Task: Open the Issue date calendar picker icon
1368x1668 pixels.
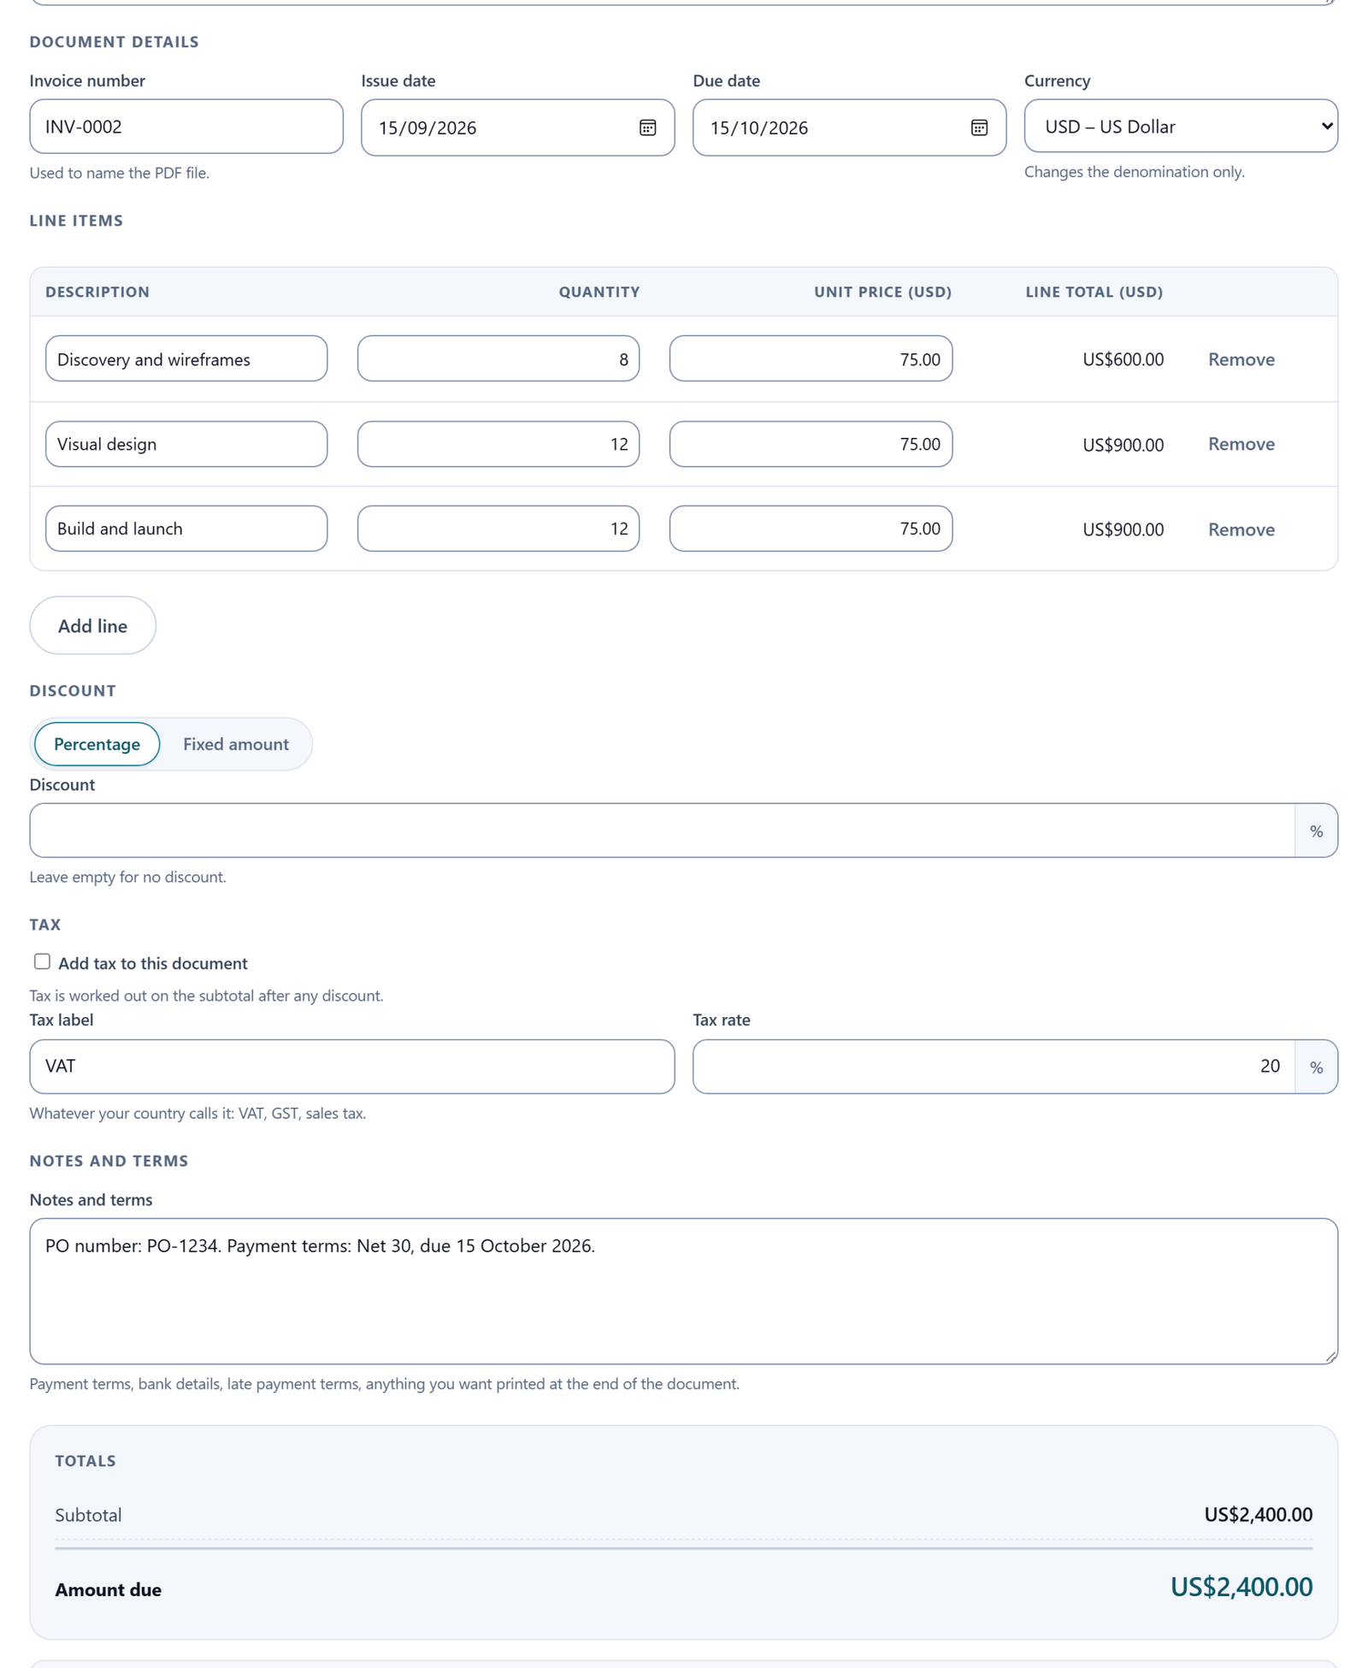Action: (647, 127)
